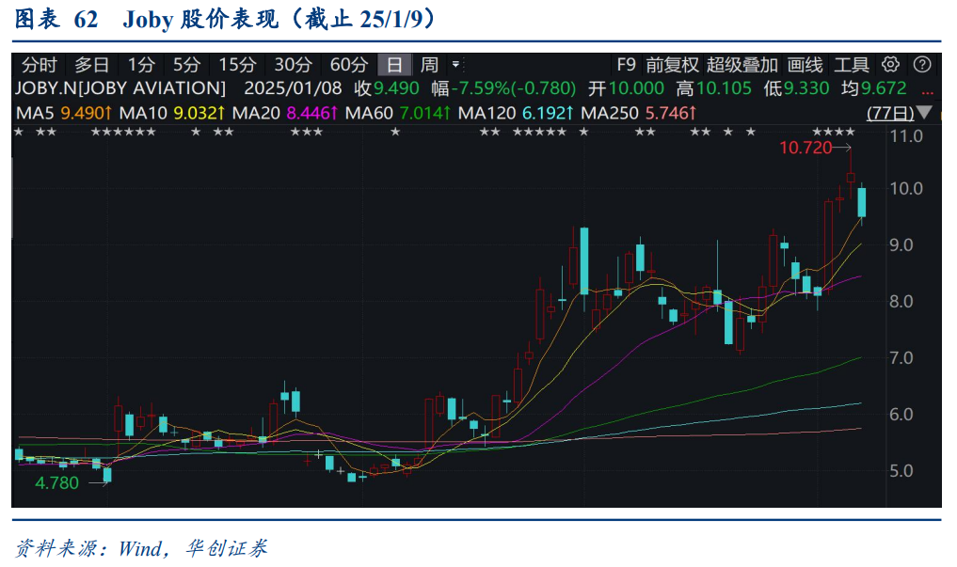Open chart settings gear icon

tap(890, 64)
